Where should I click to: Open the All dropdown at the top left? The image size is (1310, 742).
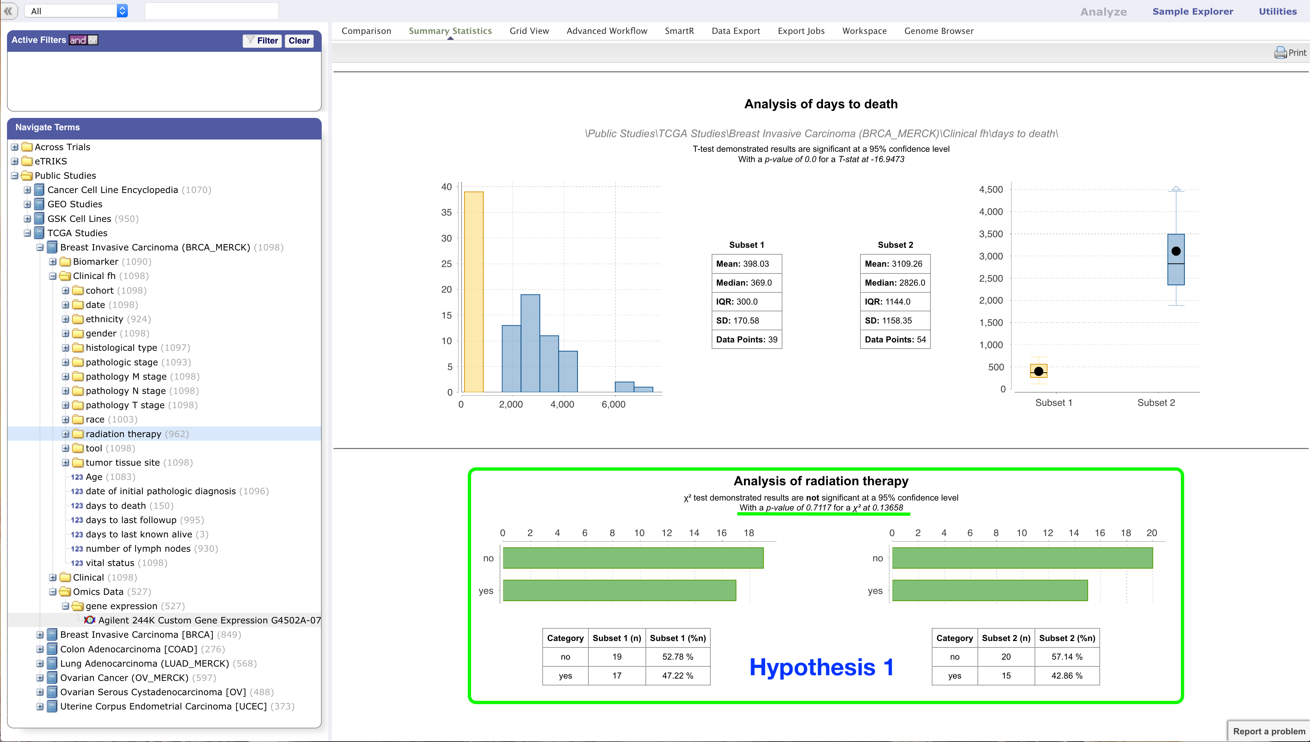click(x=76, y=11)
